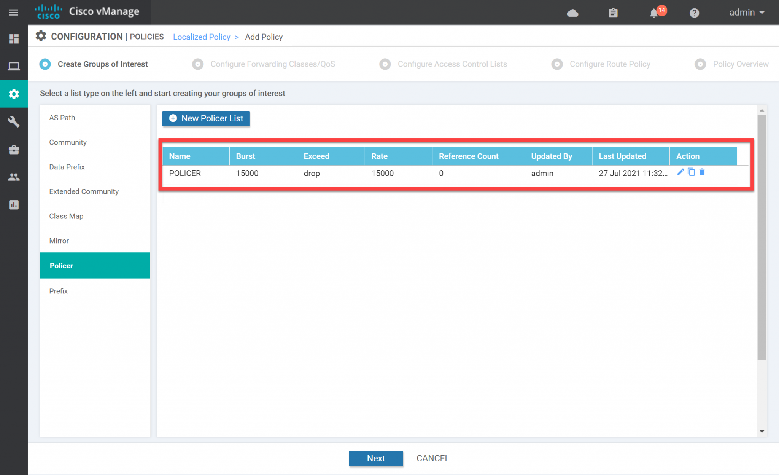Navigate back via the Localized Policy breadcrumb
779x475 pixels.
(x=202, y=37)
